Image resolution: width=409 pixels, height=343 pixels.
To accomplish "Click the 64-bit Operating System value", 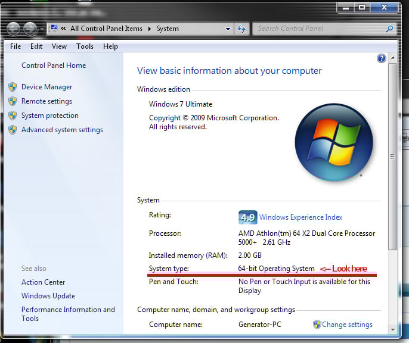I will pos(277,269).
